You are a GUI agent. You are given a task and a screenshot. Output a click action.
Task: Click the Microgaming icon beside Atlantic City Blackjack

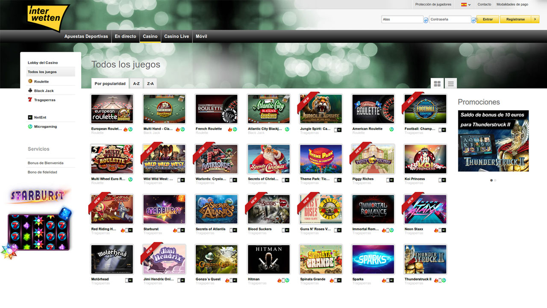(287, 129)
